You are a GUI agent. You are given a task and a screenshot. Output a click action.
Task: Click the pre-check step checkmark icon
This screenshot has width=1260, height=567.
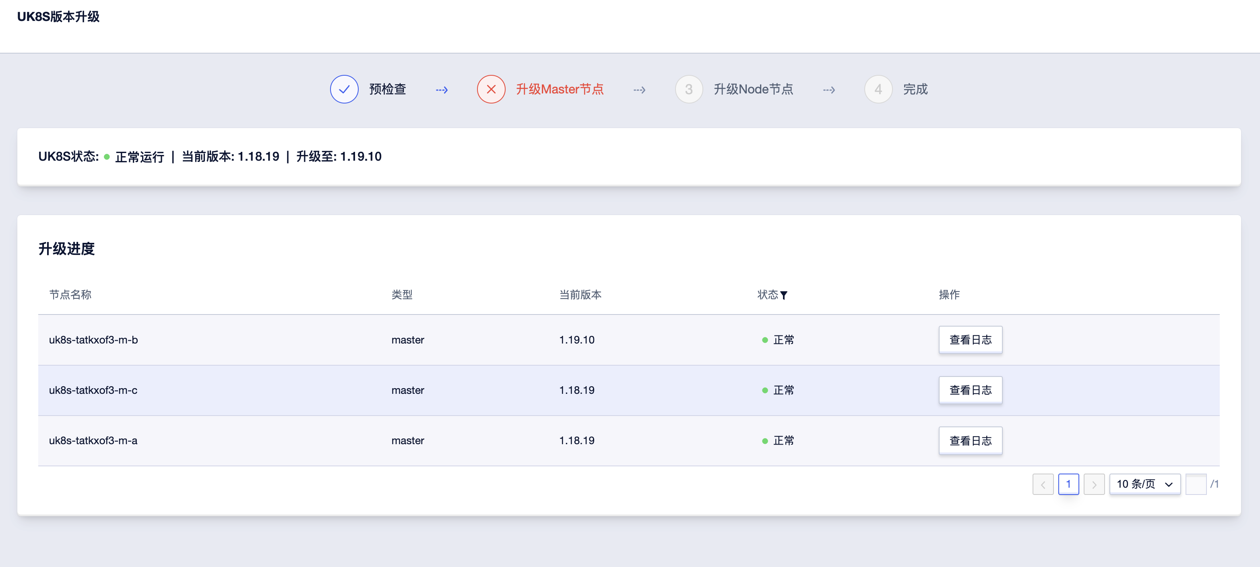[344, 89]
